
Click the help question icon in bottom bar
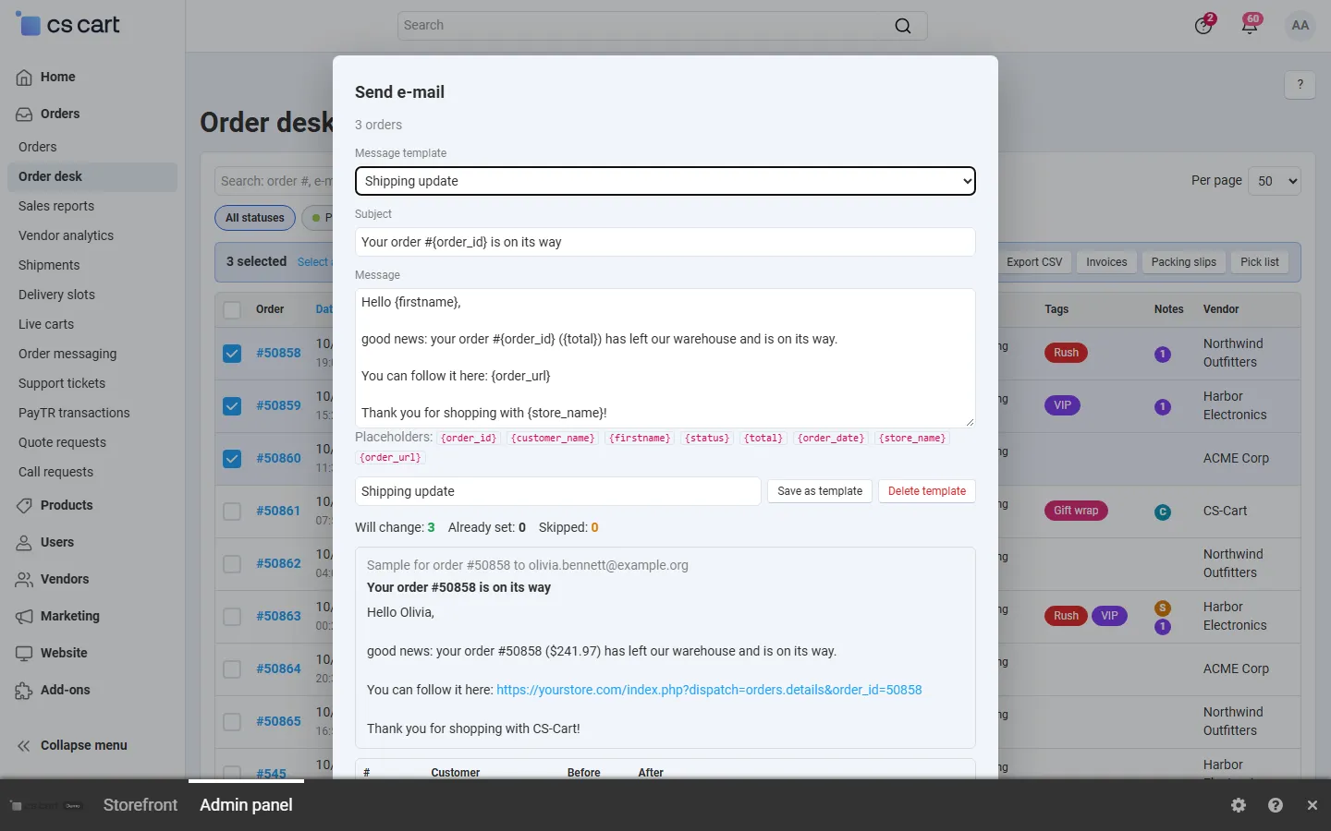pos(1276,805)
